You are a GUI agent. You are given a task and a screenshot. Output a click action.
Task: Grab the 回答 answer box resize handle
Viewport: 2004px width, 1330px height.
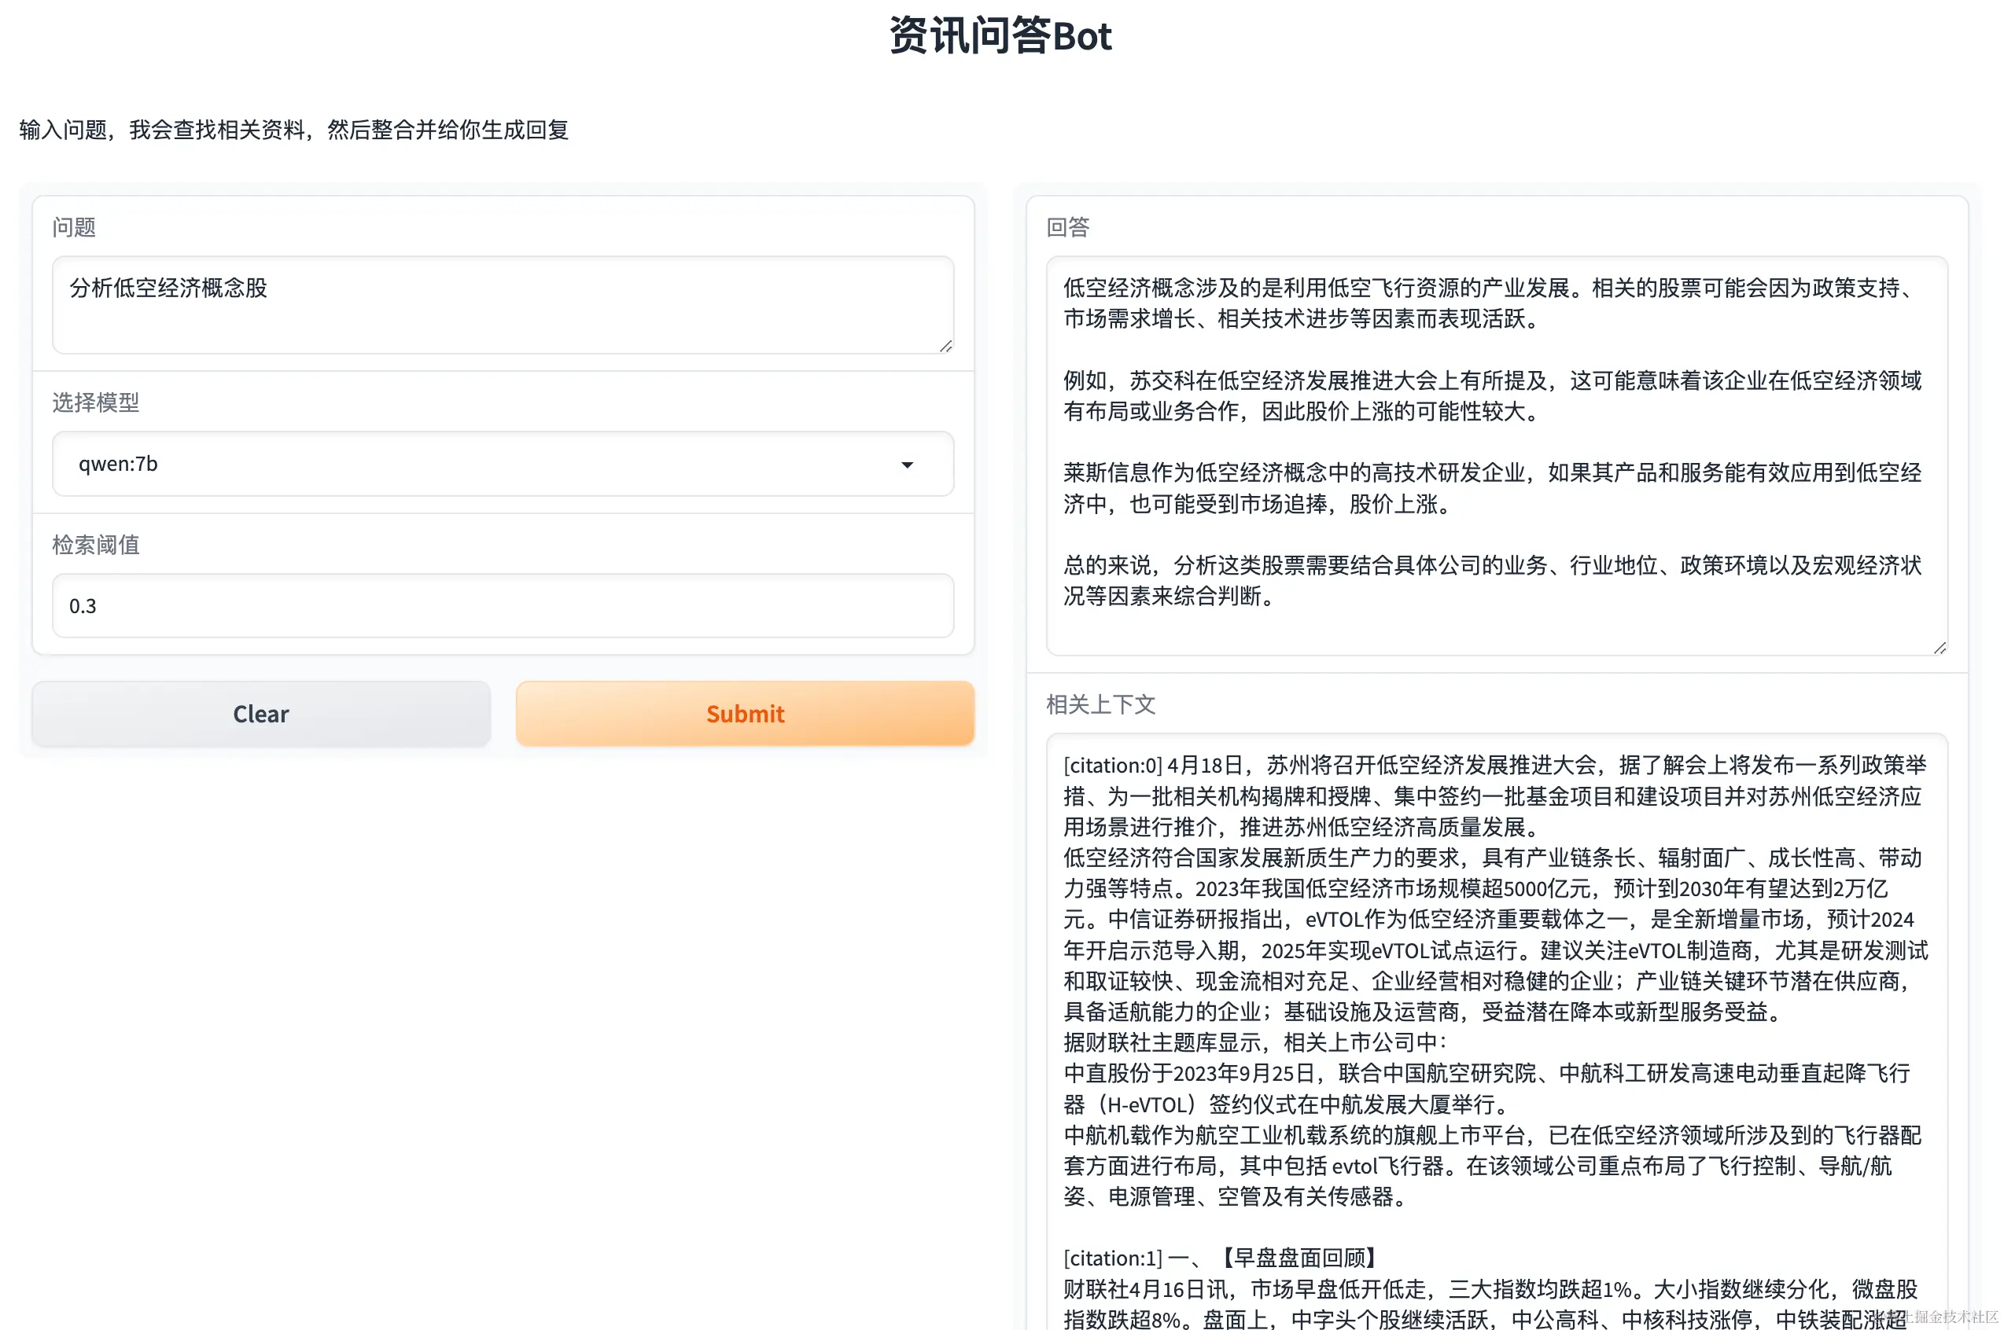click(x=1940, y=648)
